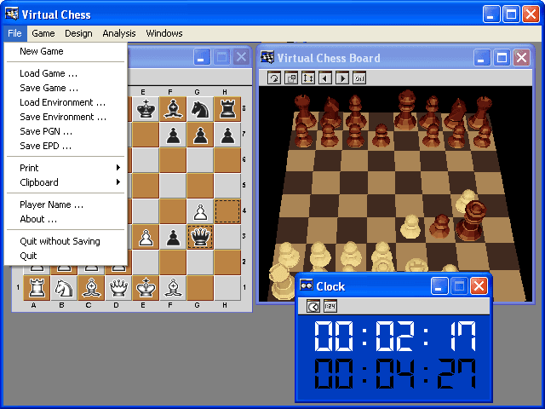Open the Design menu

(x=78, y=33)
